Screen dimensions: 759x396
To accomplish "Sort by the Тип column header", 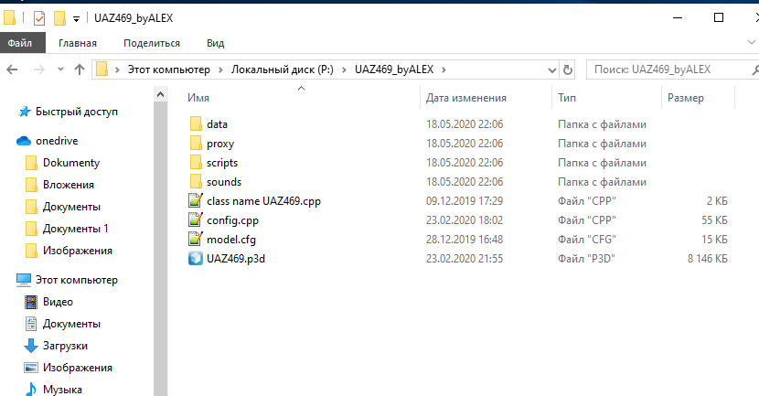I will point(567,98).
